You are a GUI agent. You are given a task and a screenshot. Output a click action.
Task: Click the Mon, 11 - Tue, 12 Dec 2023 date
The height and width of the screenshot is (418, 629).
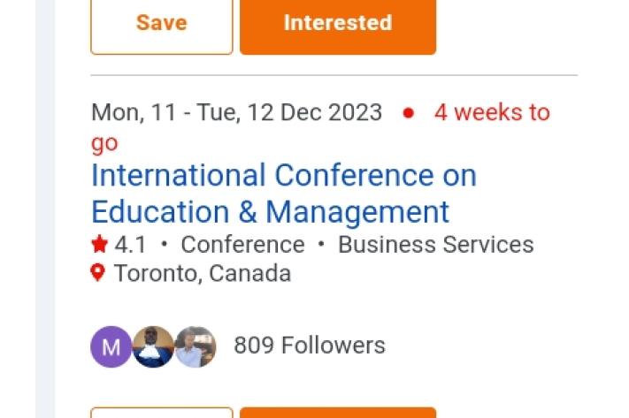pos(236,113)
